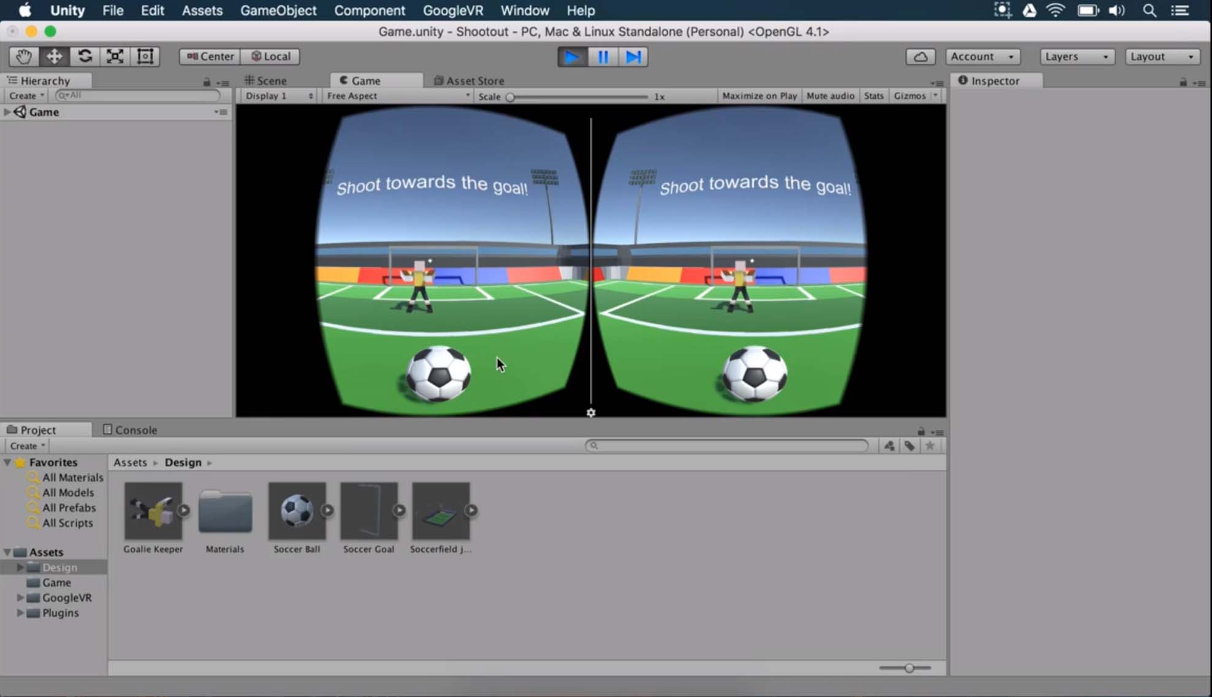Expand the GoogleVR folder in Assets
Screen dimensions: 1212x697
(19, 598)
